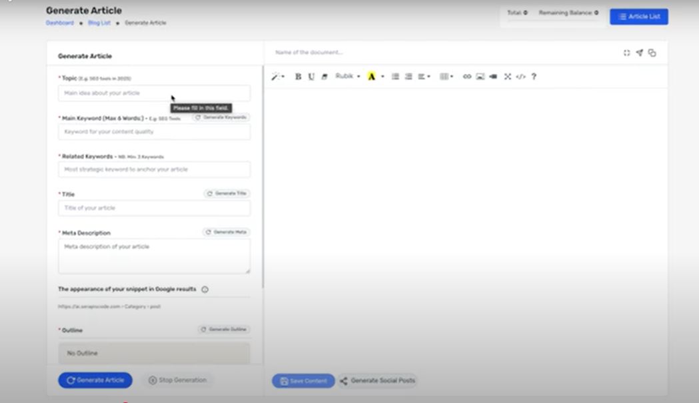The width and height of the screenshot is (699, 403).
Task: Click the copy document icon top right
Action: (651, 52)
